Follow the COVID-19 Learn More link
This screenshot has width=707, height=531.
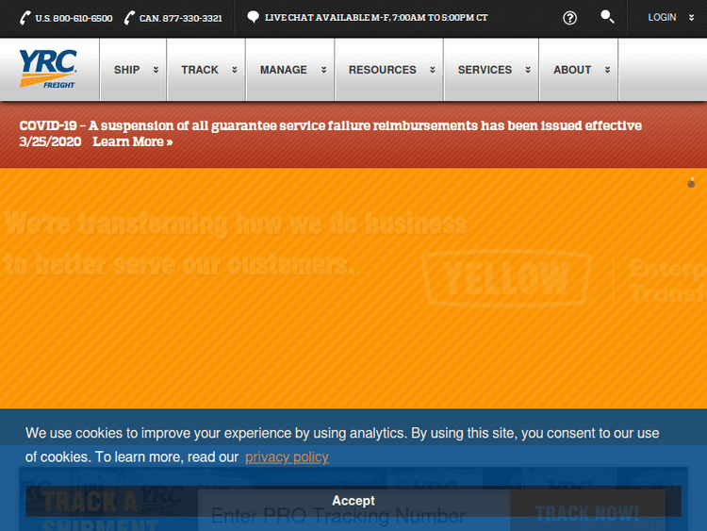132,141
